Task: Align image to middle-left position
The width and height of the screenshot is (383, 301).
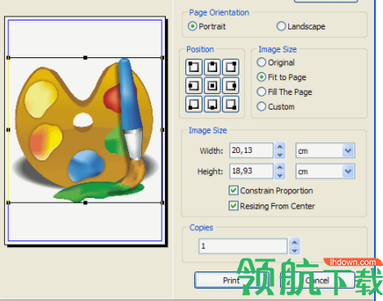Action: [x=194, y=86]
